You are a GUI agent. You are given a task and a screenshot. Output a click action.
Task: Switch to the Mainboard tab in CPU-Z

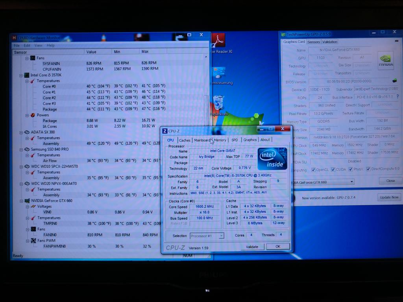click(202, 140)
